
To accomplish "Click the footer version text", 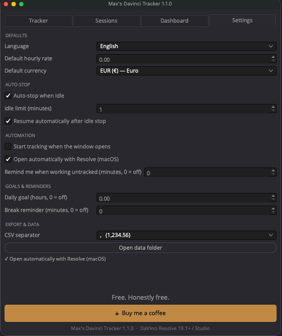I will [141, 328].
